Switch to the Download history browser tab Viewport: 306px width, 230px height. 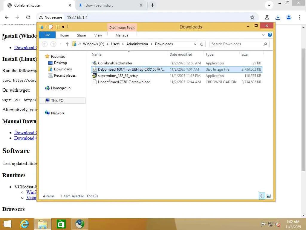coord(99,5)
